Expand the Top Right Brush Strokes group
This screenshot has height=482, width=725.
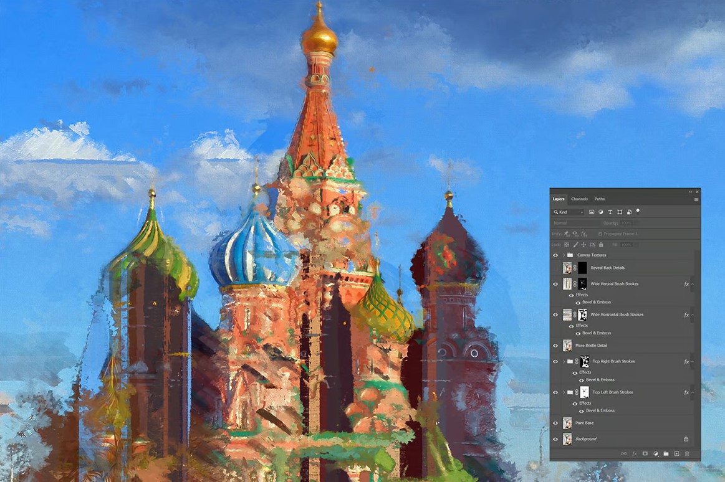tap(564, 362)
